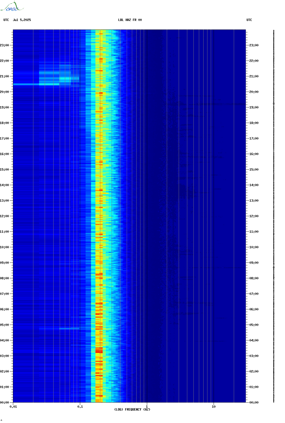Click 16:00 on the right time axis
Image resolution: width=285 pixels, height=423 pixels.
tap(254, 154)
